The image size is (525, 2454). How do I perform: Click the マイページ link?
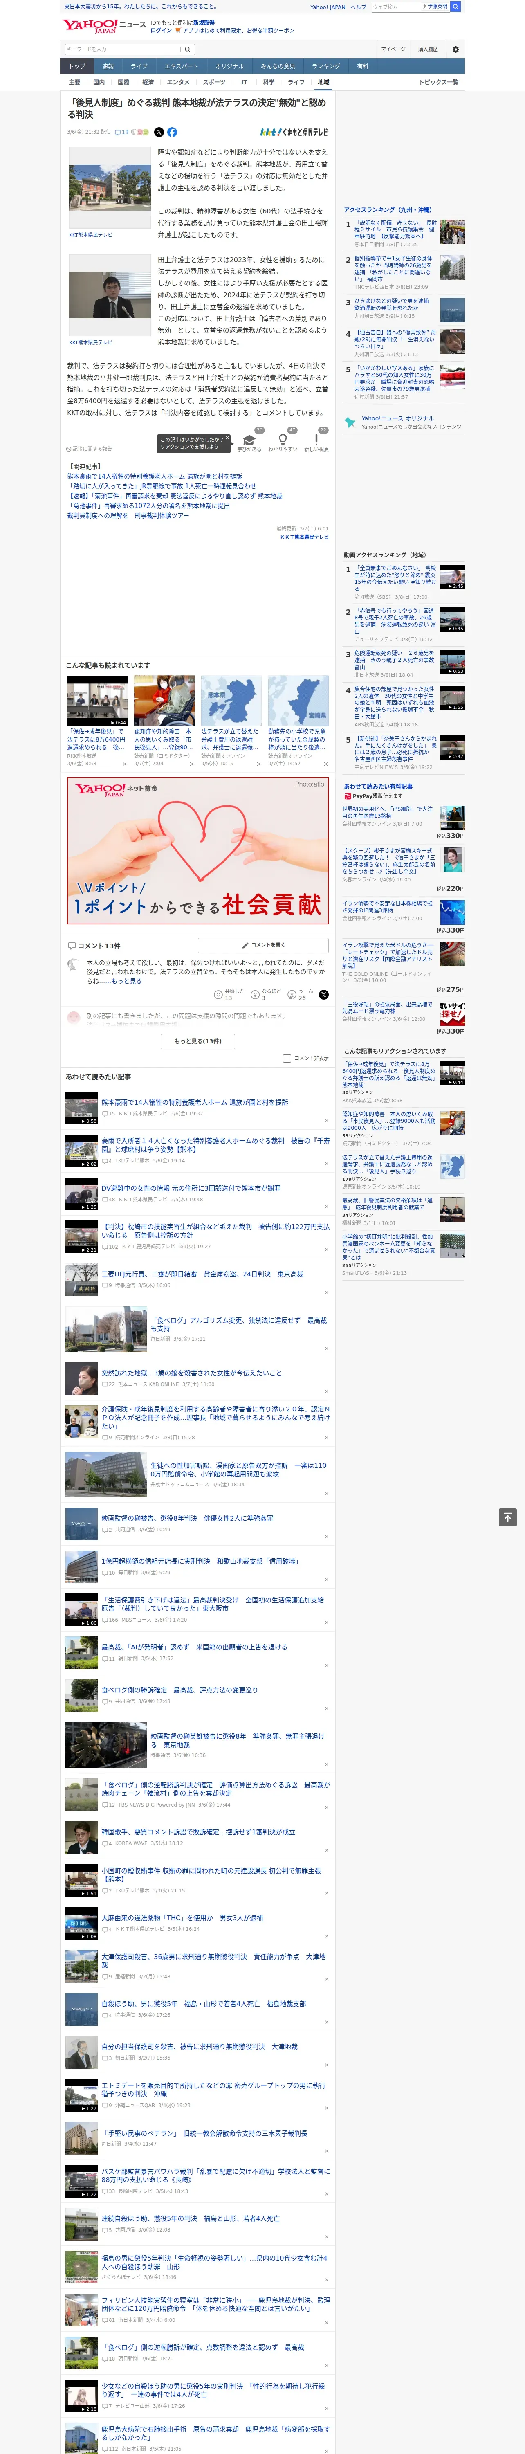(393, 49)
